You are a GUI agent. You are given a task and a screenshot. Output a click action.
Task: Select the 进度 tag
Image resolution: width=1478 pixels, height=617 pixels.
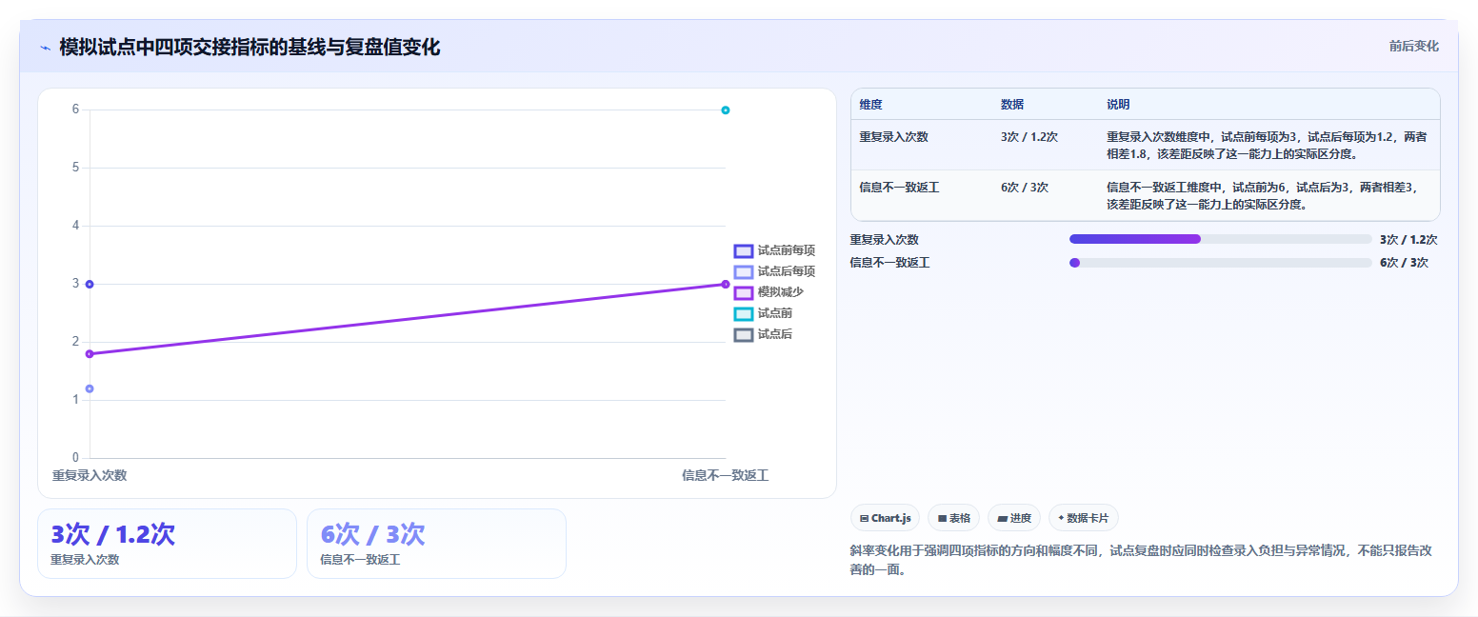click(x=1014, y=518)
